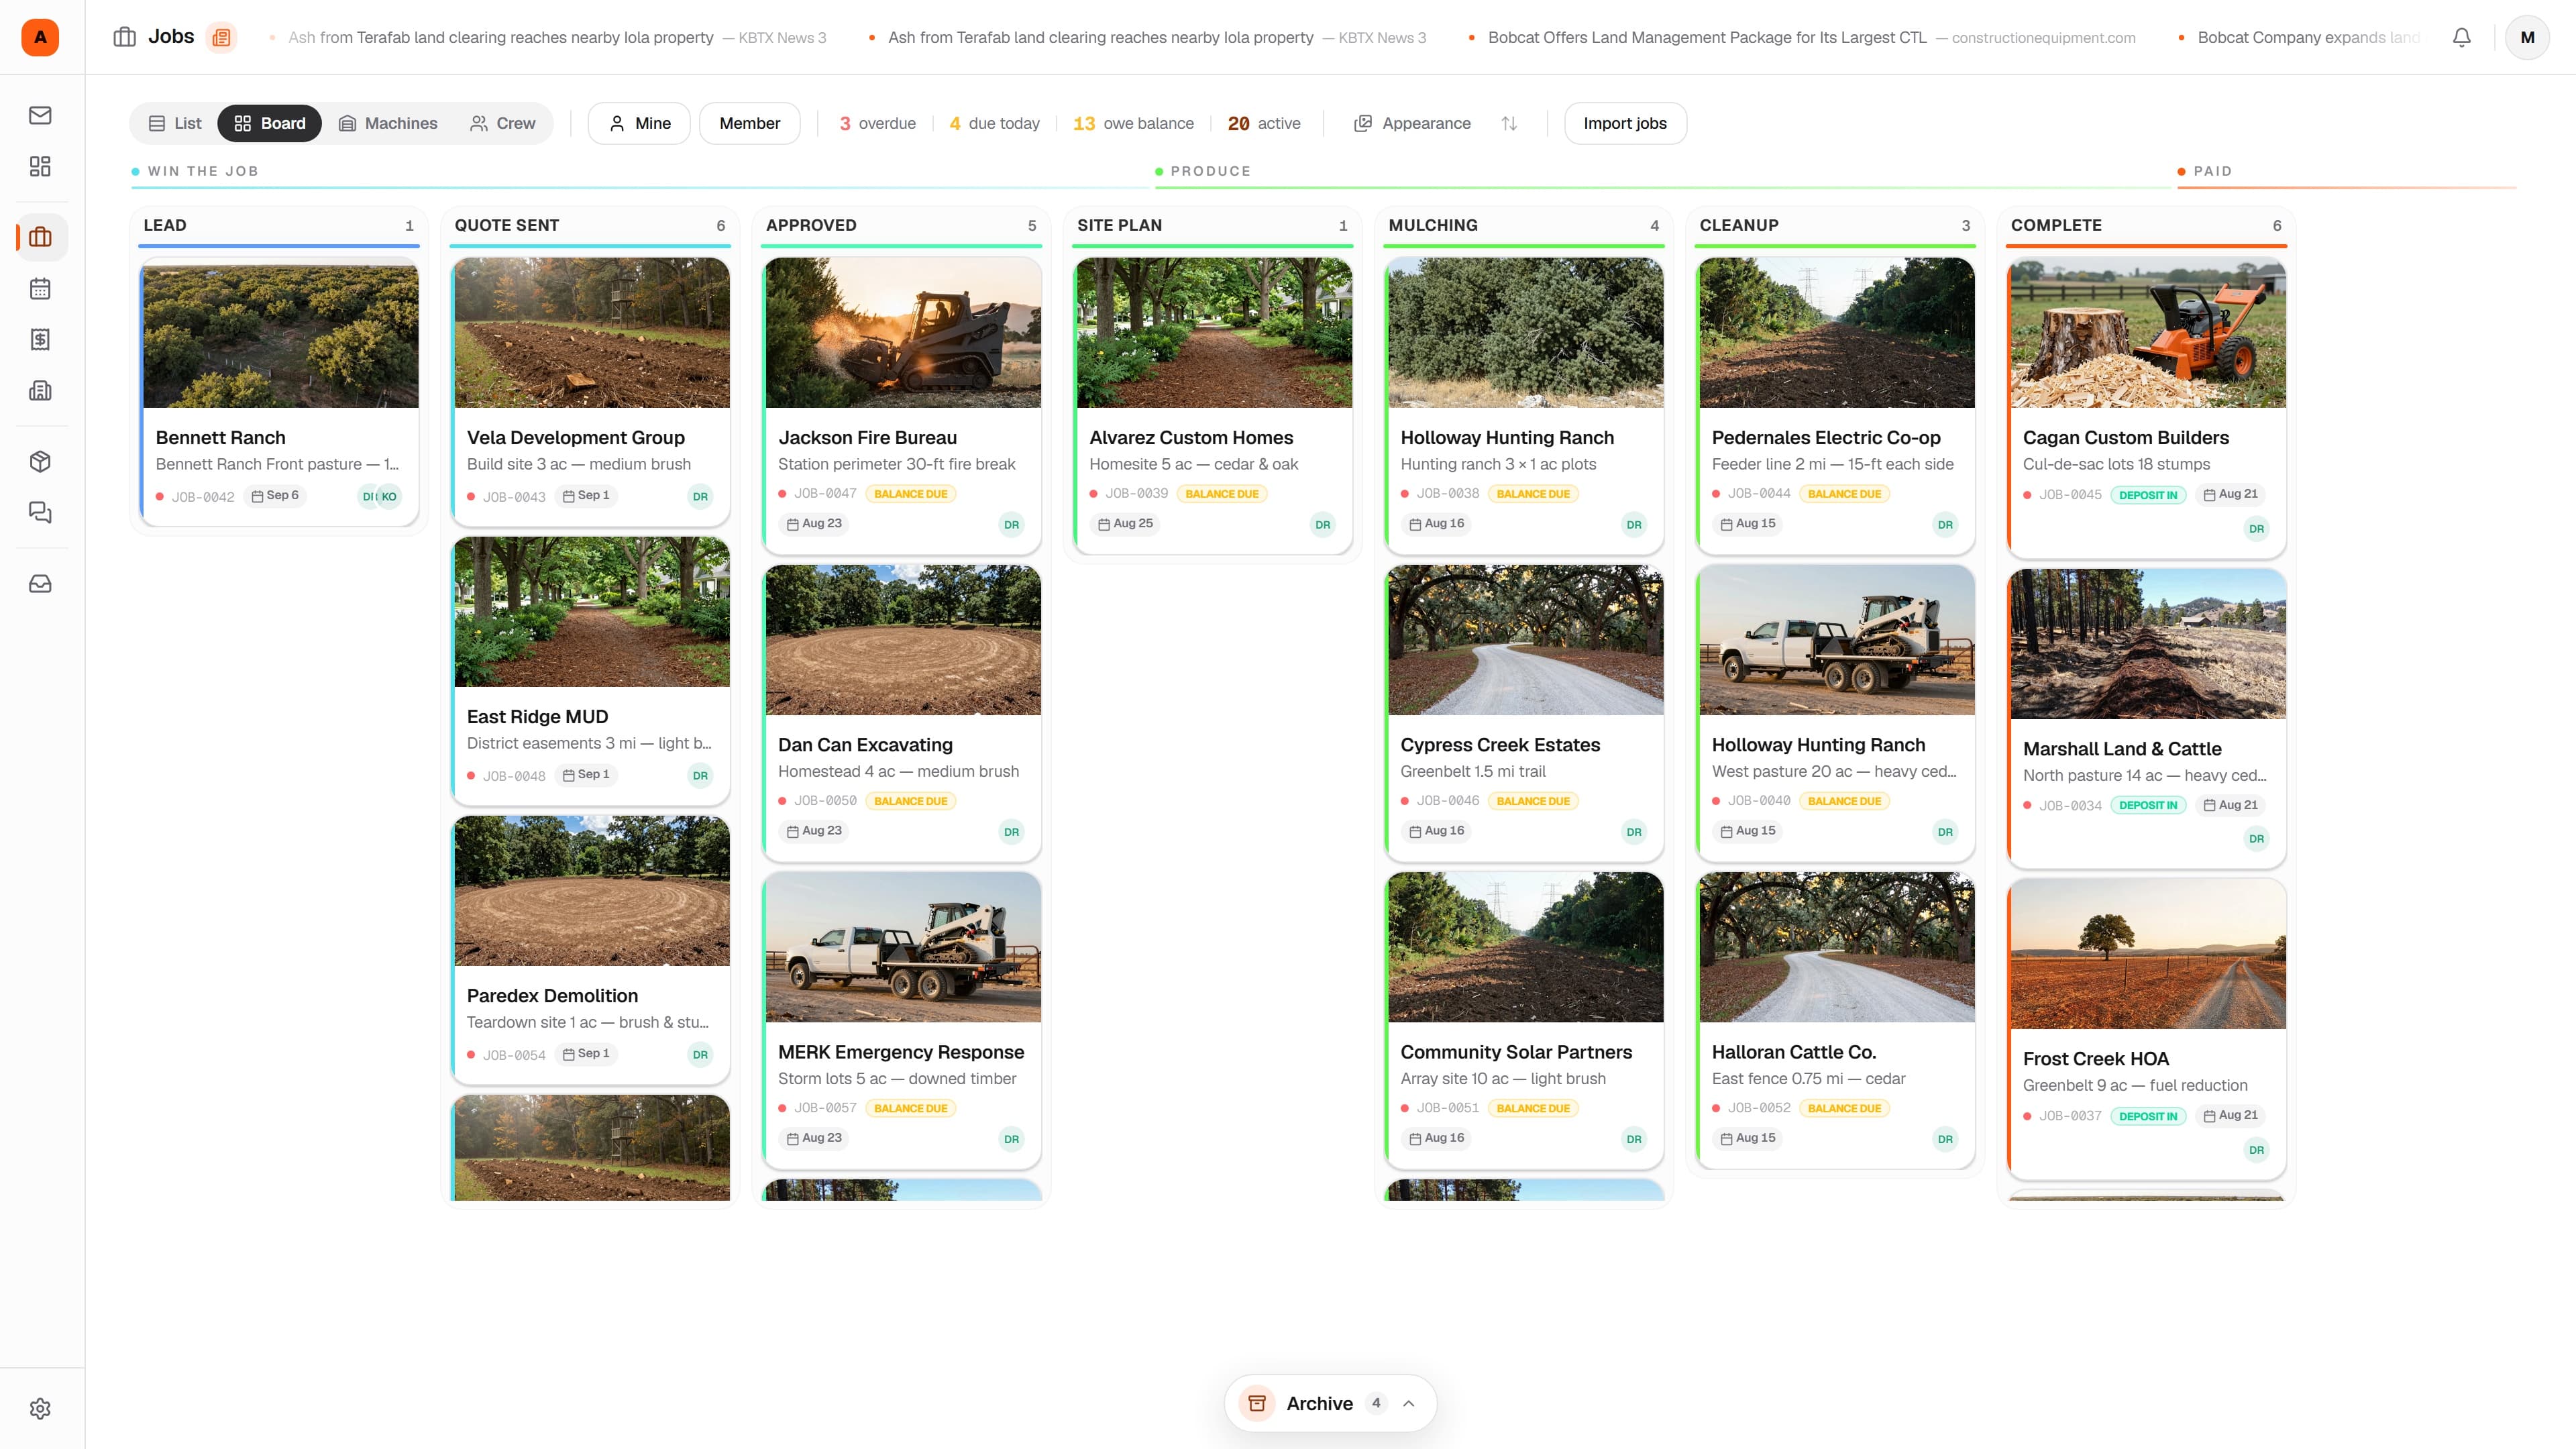Expand the Archive panel chevron
This screenshot has width=2576, height=1449.
tap(1409, 1403)
